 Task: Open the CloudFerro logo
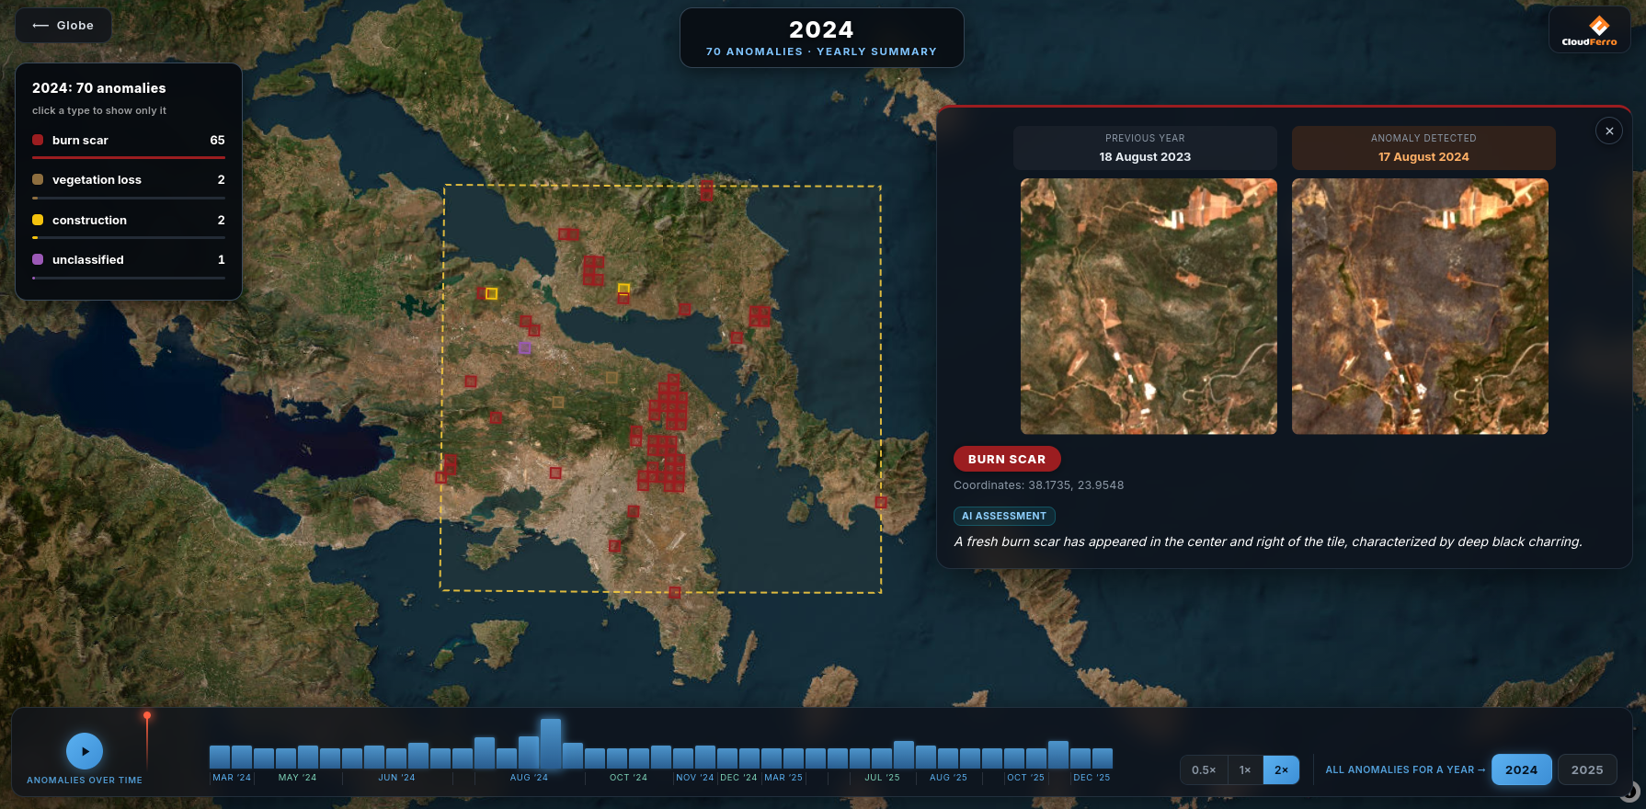click(x=1590, y=30)
